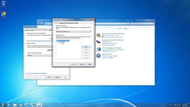Open the Choose a display language dropdown
The height and width of the screenshot is (107, 190).
(x=39, y=55)
